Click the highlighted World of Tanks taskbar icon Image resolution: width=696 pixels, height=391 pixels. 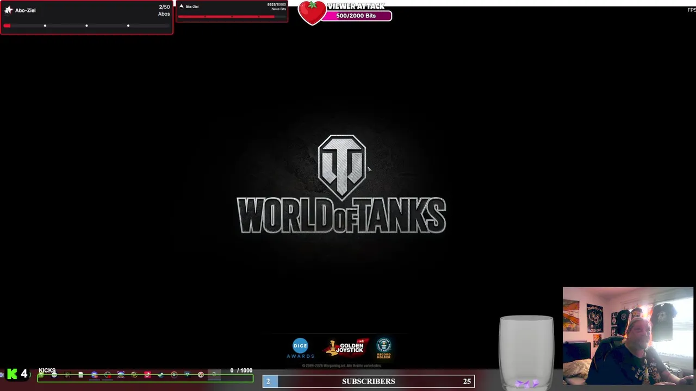click(214, 375)
